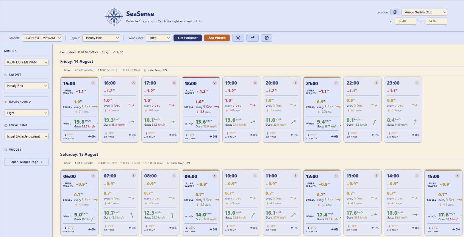The width and height of the screenshot is (464, 237).
Task: Click the red X icon on Friday 19:00 card
Action: point(255,83)
